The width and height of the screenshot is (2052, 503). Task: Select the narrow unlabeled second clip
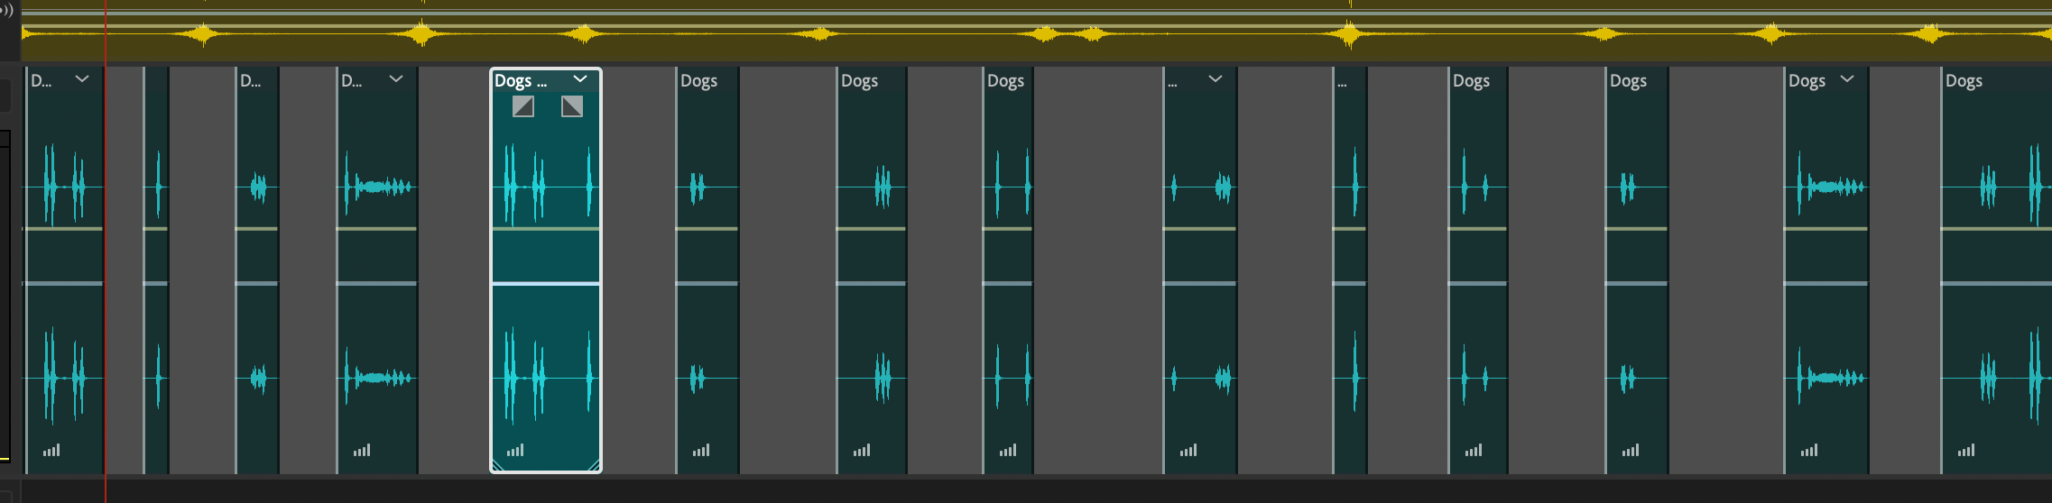(156, 270)
